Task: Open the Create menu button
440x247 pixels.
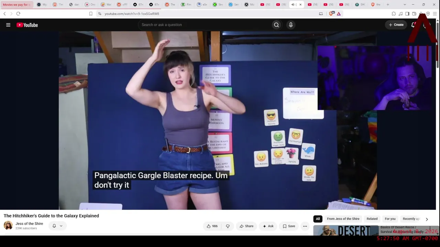Action: [396, 25]
